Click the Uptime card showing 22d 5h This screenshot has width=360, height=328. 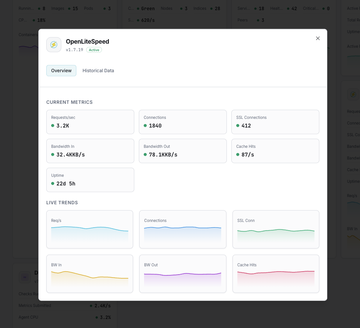(90, 180)
